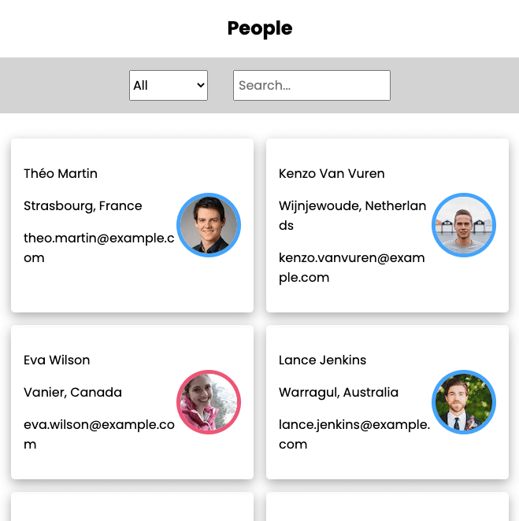This screenshot has height=521, width=519.
Task: Click Kenzo Van Vuren's profile photo
Action: pyautogui.click(x=464, y=225)
